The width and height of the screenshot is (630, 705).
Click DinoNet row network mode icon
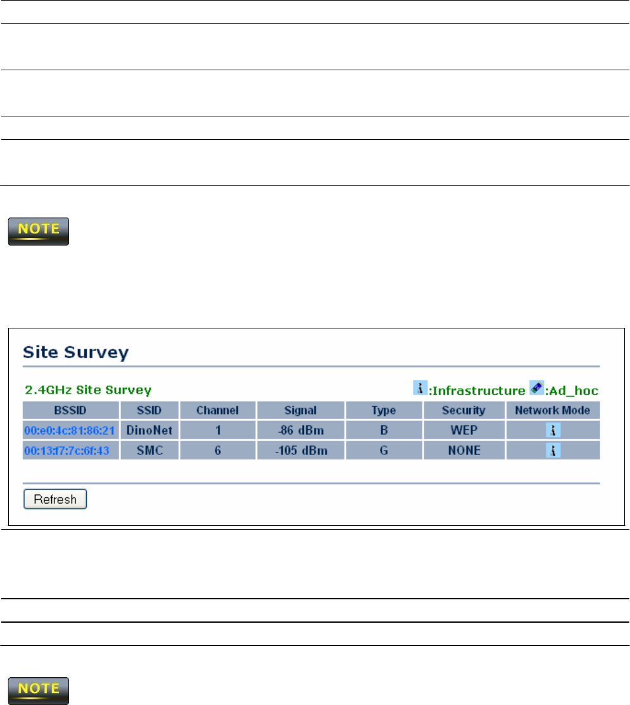tap(553, 430)
